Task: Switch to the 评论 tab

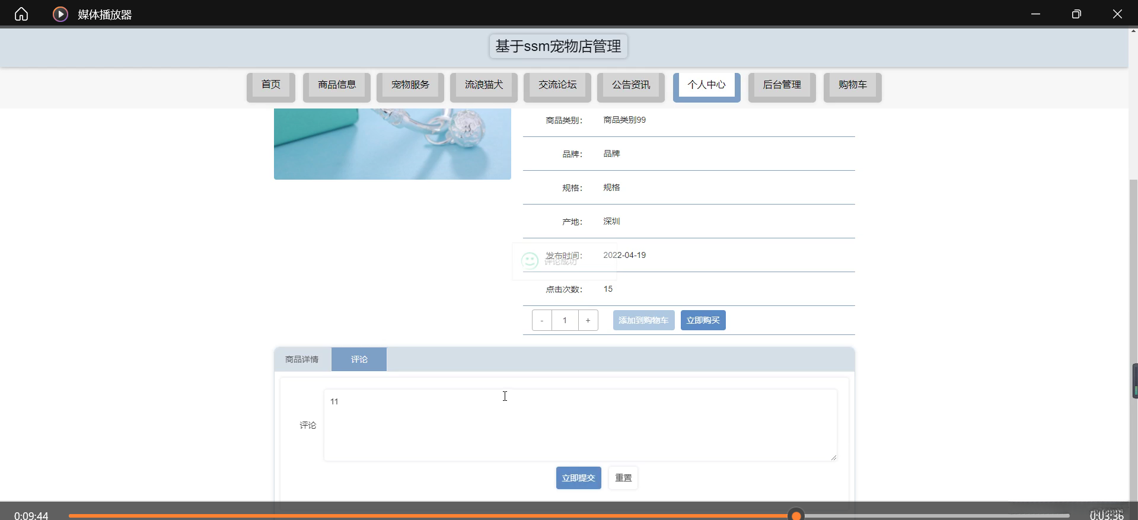Action: click(x=359, y=359)
